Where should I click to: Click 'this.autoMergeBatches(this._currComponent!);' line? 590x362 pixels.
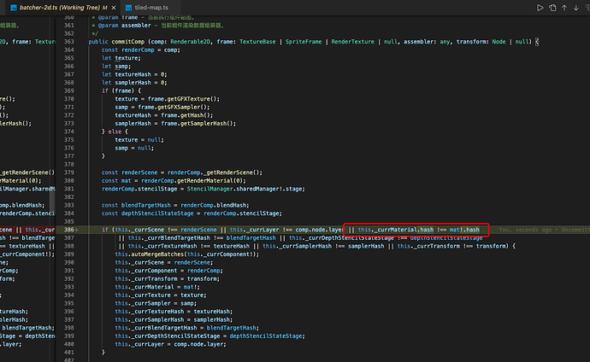click(x=187, y=254)
